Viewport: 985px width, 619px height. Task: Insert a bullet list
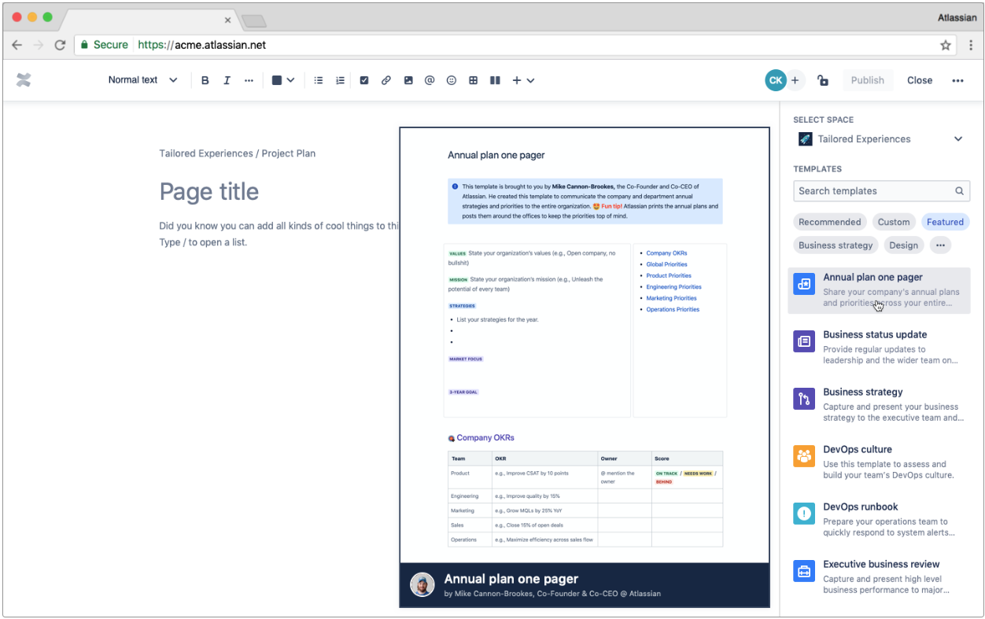(319, 80)
